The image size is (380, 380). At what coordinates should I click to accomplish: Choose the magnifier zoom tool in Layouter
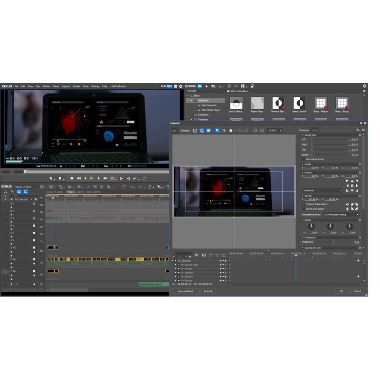click(224, 130)
